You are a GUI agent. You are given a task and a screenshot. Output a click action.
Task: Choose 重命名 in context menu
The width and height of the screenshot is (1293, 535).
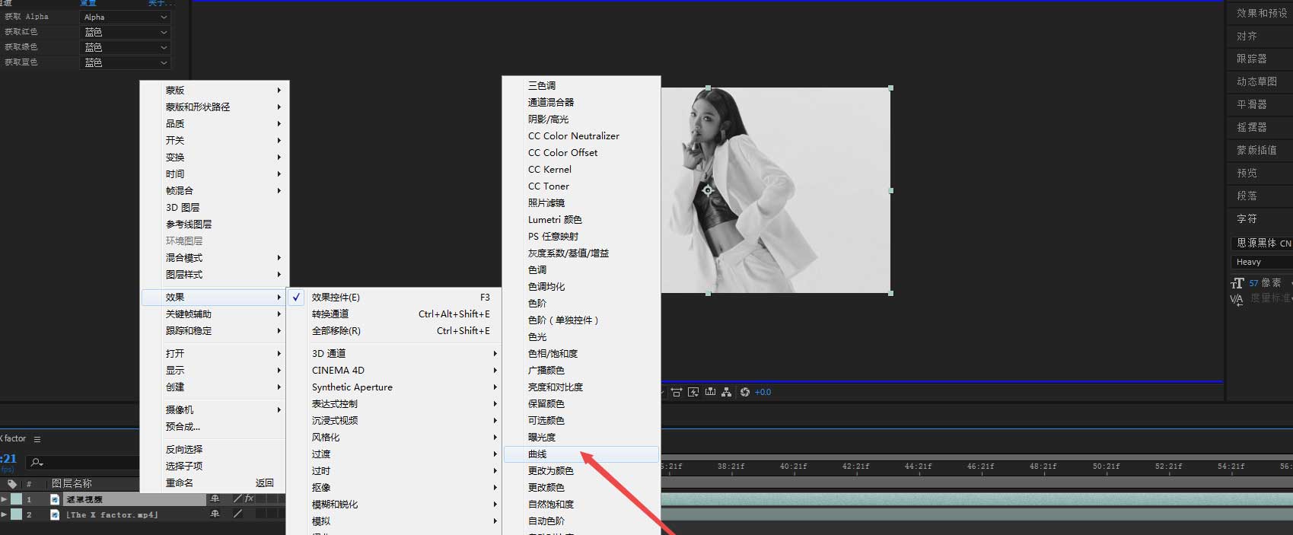click(215, 483)
